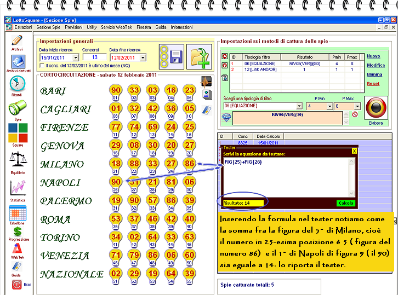Open the WebTek icon in sidebar

17,248
